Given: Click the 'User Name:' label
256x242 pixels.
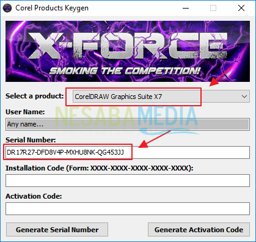Looking at the screenshot, I should tap(25, 112).
